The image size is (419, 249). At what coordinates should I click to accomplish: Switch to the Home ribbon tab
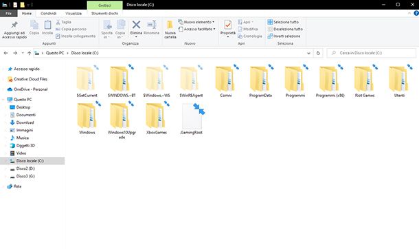pos(27,13)
